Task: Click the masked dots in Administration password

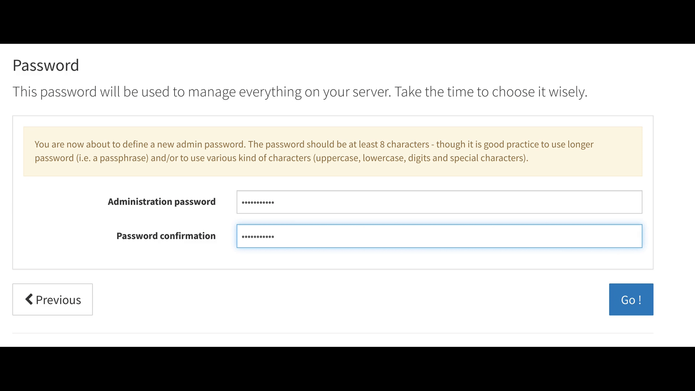Action: [x=258, y=202]
